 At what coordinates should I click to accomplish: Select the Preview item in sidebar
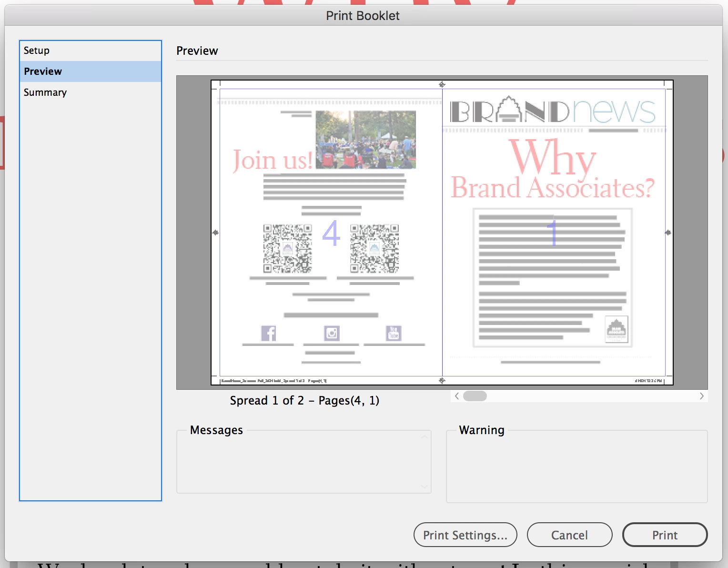pyautogui.click(x=91, y=71)
